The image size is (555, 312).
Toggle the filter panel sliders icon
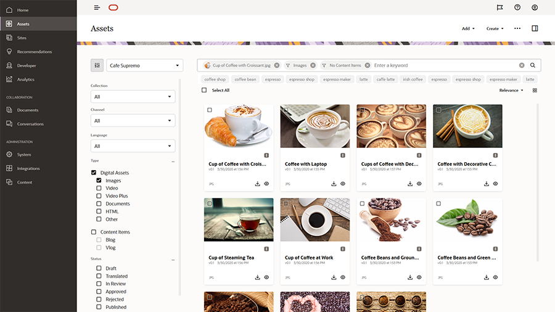click(97, 65)
